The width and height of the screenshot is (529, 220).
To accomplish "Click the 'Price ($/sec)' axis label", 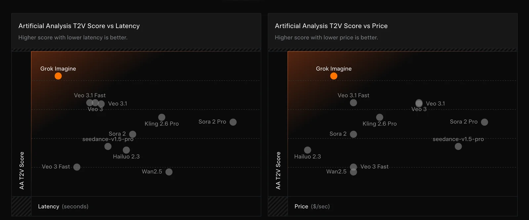I will 312,206.
